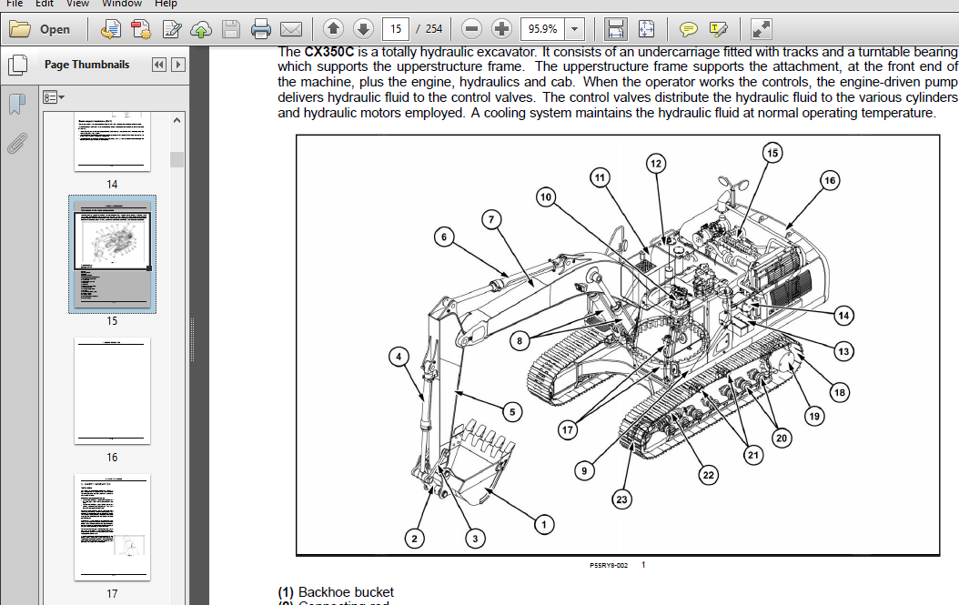Screen dimensions: 959x605
Task: Click the zoom percentage field 95.9%
Action: (542, 29)
